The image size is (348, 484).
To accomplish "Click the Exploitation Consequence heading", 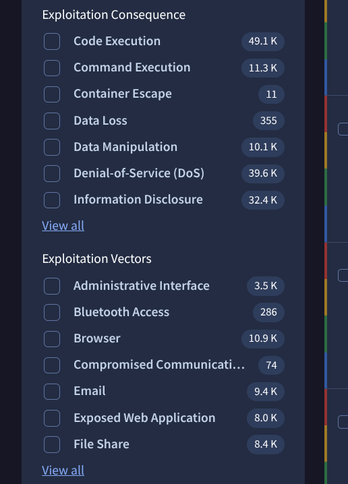I will [x=114, y=15].
